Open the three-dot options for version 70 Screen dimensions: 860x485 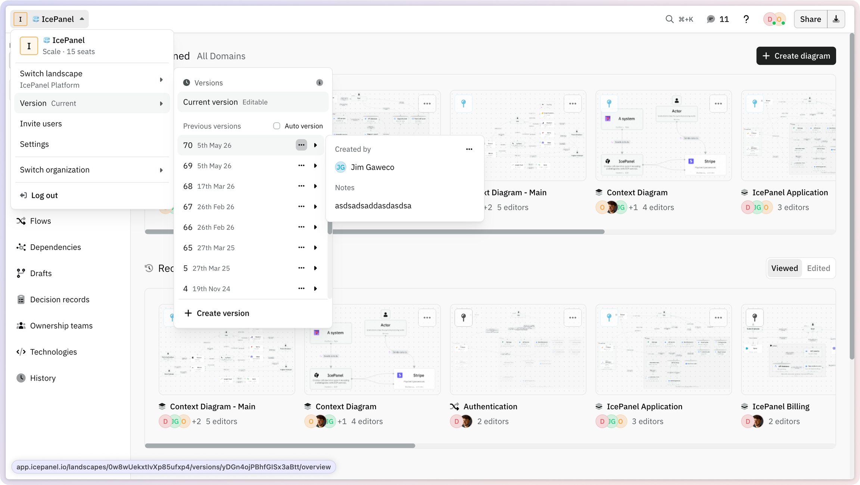click(x=301, y=145)
